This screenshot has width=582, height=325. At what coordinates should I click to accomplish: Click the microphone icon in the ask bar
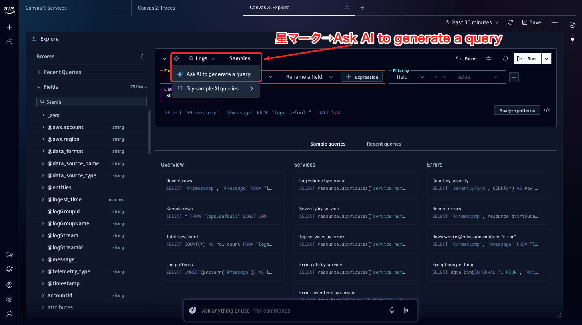[x=392, y=311]
